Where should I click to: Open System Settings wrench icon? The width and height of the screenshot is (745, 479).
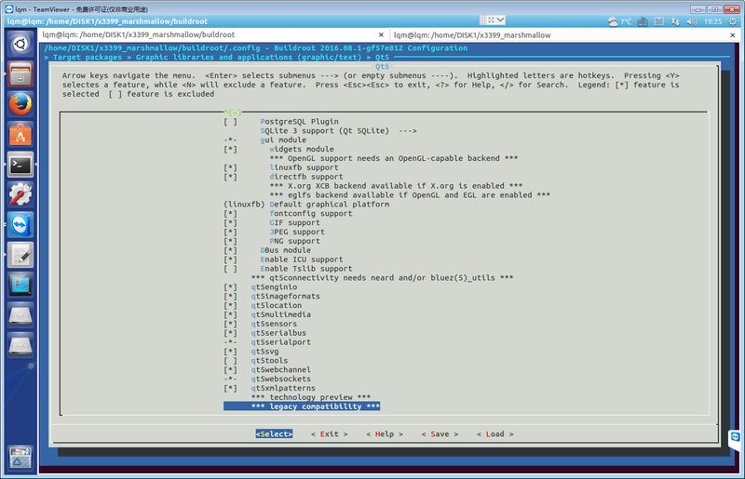point(20,195)
